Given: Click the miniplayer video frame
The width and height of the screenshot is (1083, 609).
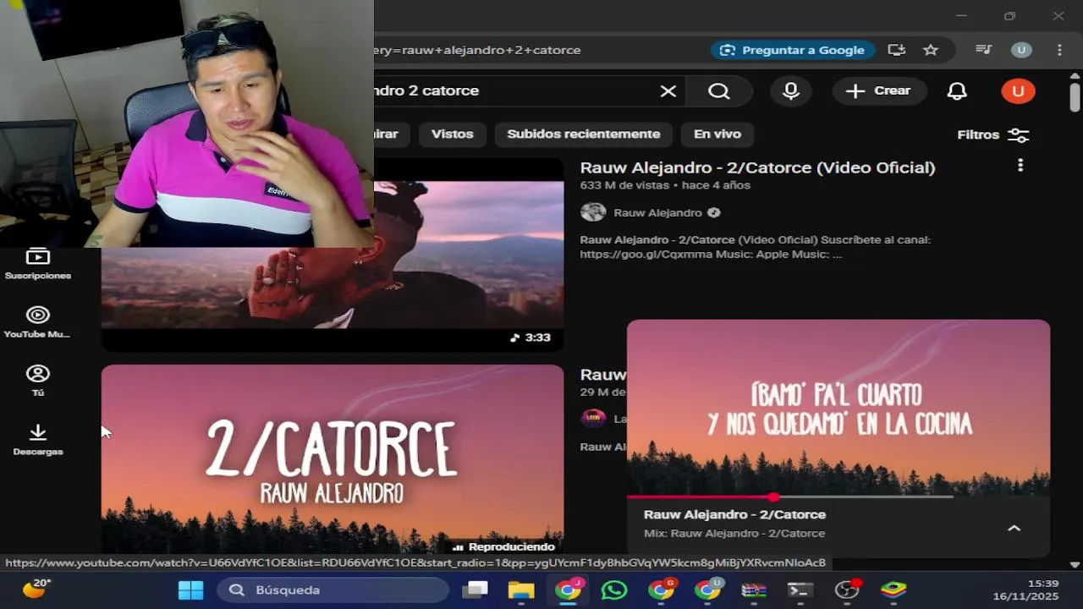Looking at the screenshot, I should pos(838,408).
